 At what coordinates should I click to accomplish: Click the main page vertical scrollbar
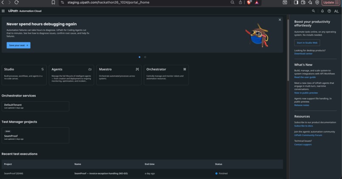click(x=288, y=50)
